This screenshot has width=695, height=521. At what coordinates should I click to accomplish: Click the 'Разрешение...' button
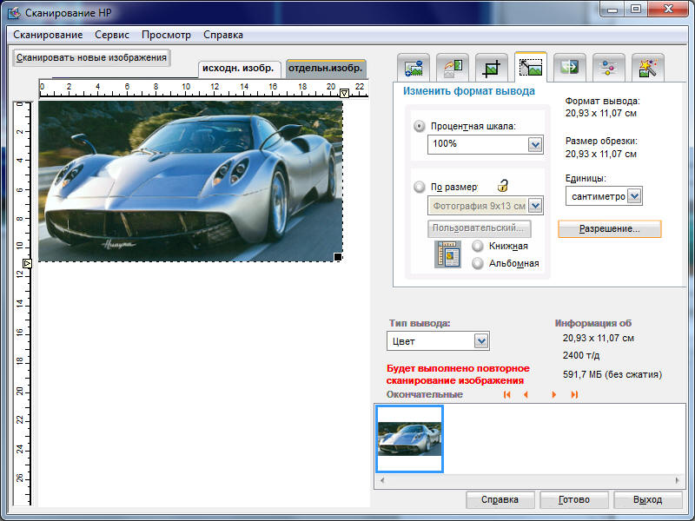click(609, 229)
